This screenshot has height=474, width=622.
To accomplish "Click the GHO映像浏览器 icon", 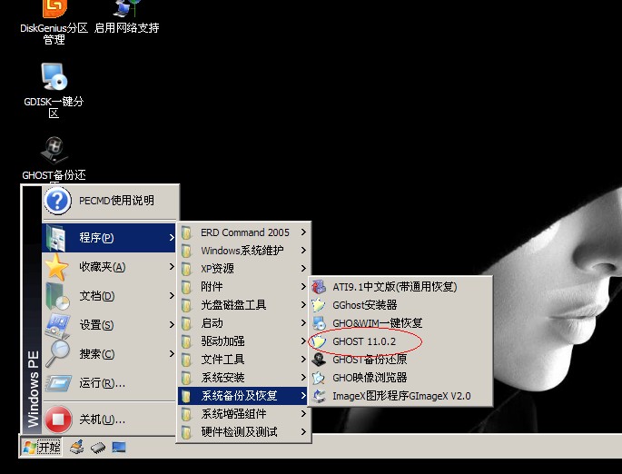I will [x=319, y=378].
